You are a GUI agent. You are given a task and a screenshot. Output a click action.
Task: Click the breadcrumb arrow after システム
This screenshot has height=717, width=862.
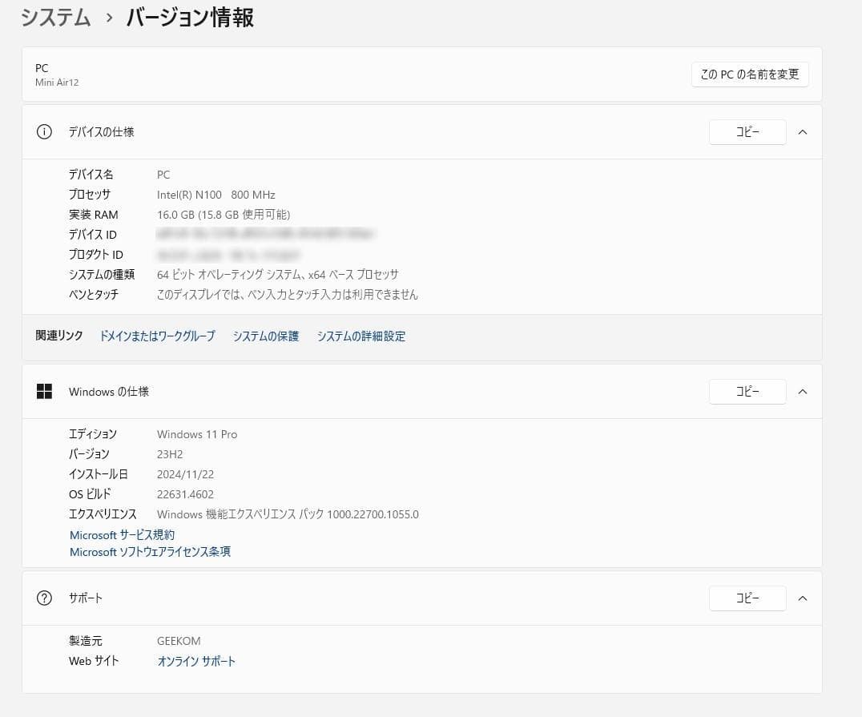(109, 18)
